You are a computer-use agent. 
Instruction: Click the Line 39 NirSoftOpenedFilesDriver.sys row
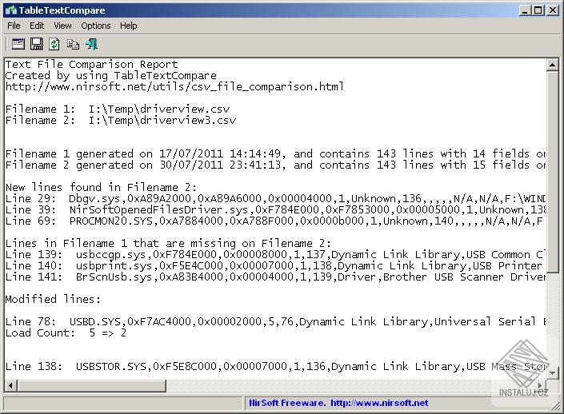pos(275,209)
